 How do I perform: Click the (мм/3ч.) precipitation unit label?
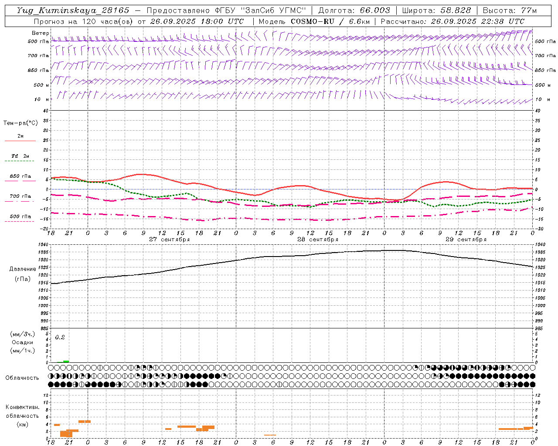(x=23, y=334)
